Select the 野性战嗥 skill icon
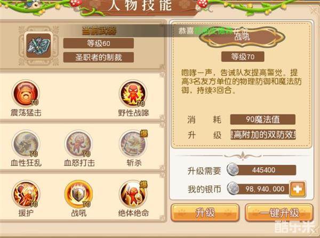Viewport: 320px width, 238px height. click(133, 93)
